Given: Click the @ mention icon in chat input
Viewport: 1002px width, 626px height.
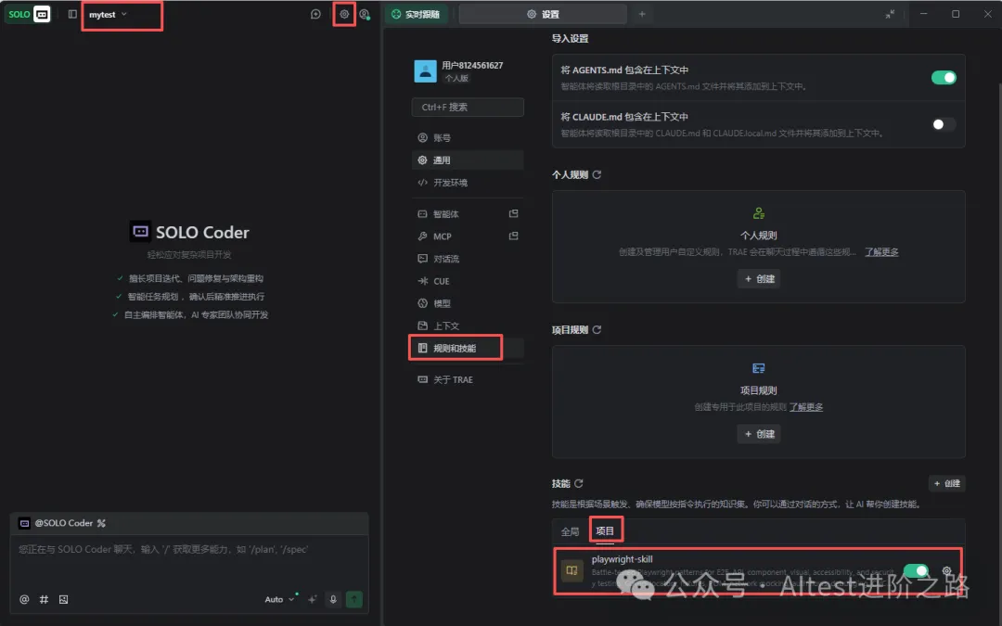Looking at the screenshot, I should 25,599.
